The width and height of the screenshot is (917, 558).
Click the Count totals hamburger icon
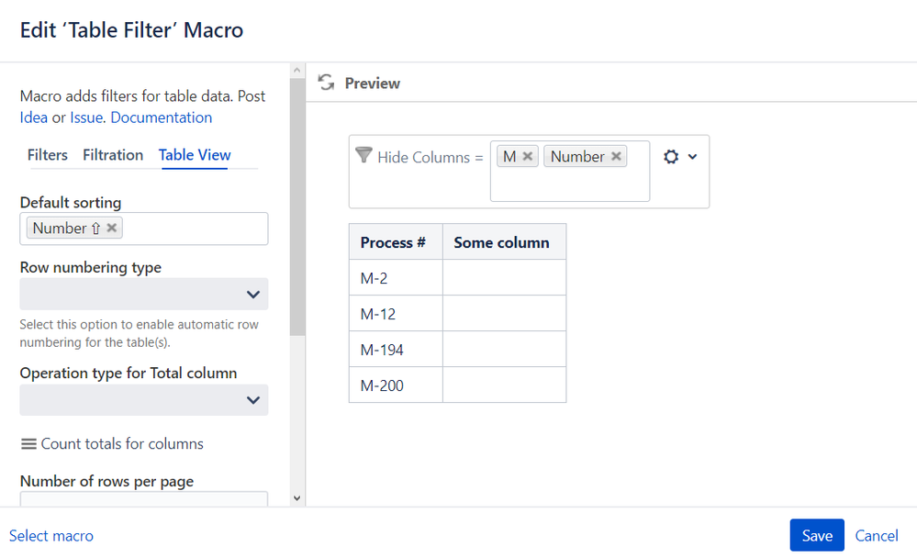29,444
